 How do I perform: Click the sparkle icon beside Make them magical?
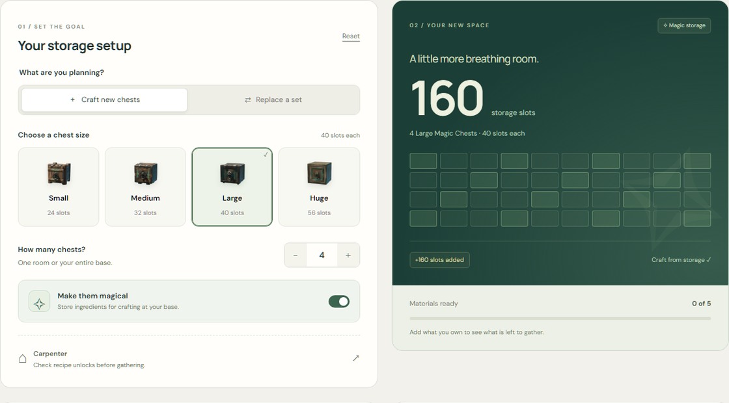click(x=39, y=302)
